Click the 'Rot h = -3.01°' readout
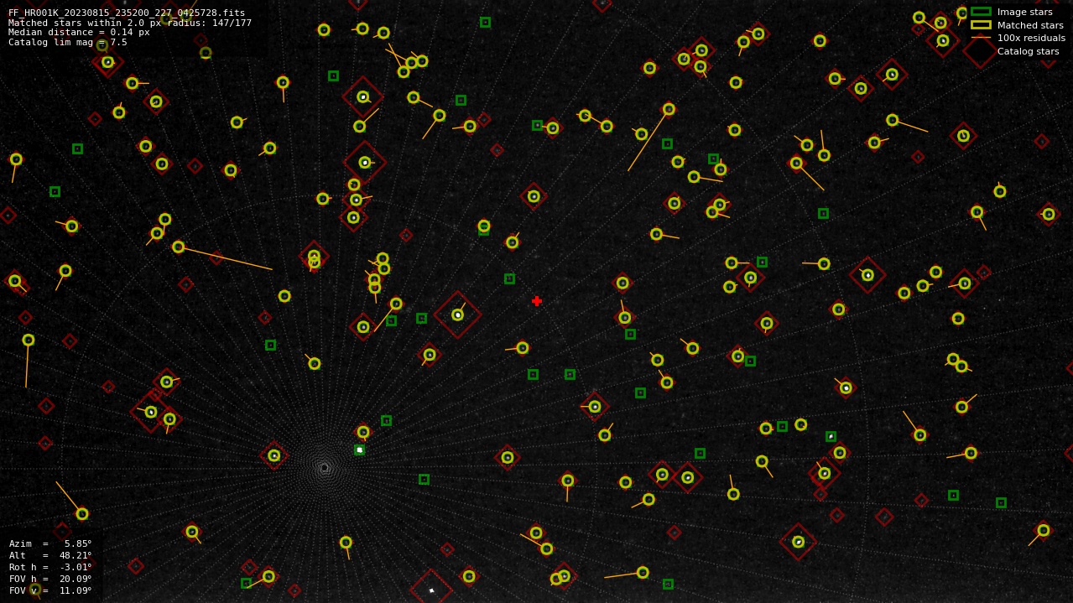Viewport: 1073px width, 603px height. pyautogui.click(x=50, y=567)
